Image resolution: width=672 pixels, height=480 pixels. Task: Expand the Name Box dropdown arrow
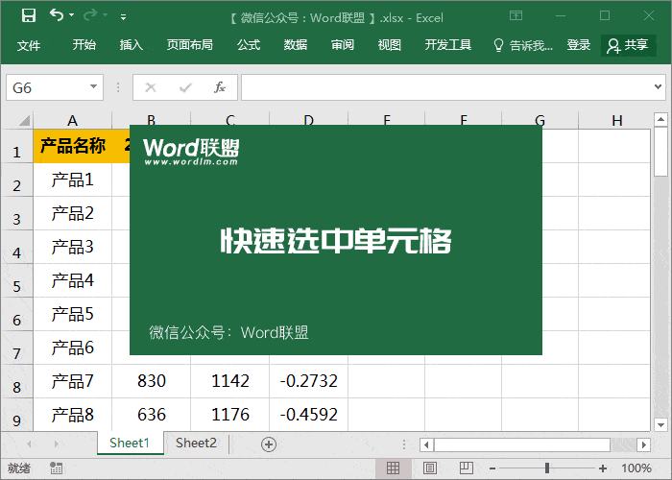tap(93, 87)
